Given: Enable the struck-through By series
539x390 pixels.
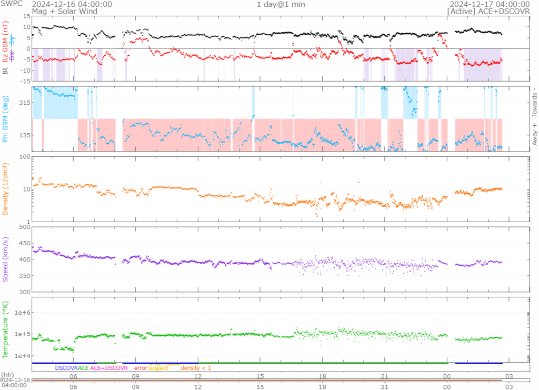Looking at the screenshot, I should click(13, 39).
